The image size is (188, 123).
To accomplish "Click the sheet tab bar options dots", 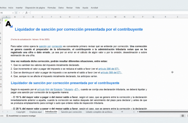I will (134, 112).
